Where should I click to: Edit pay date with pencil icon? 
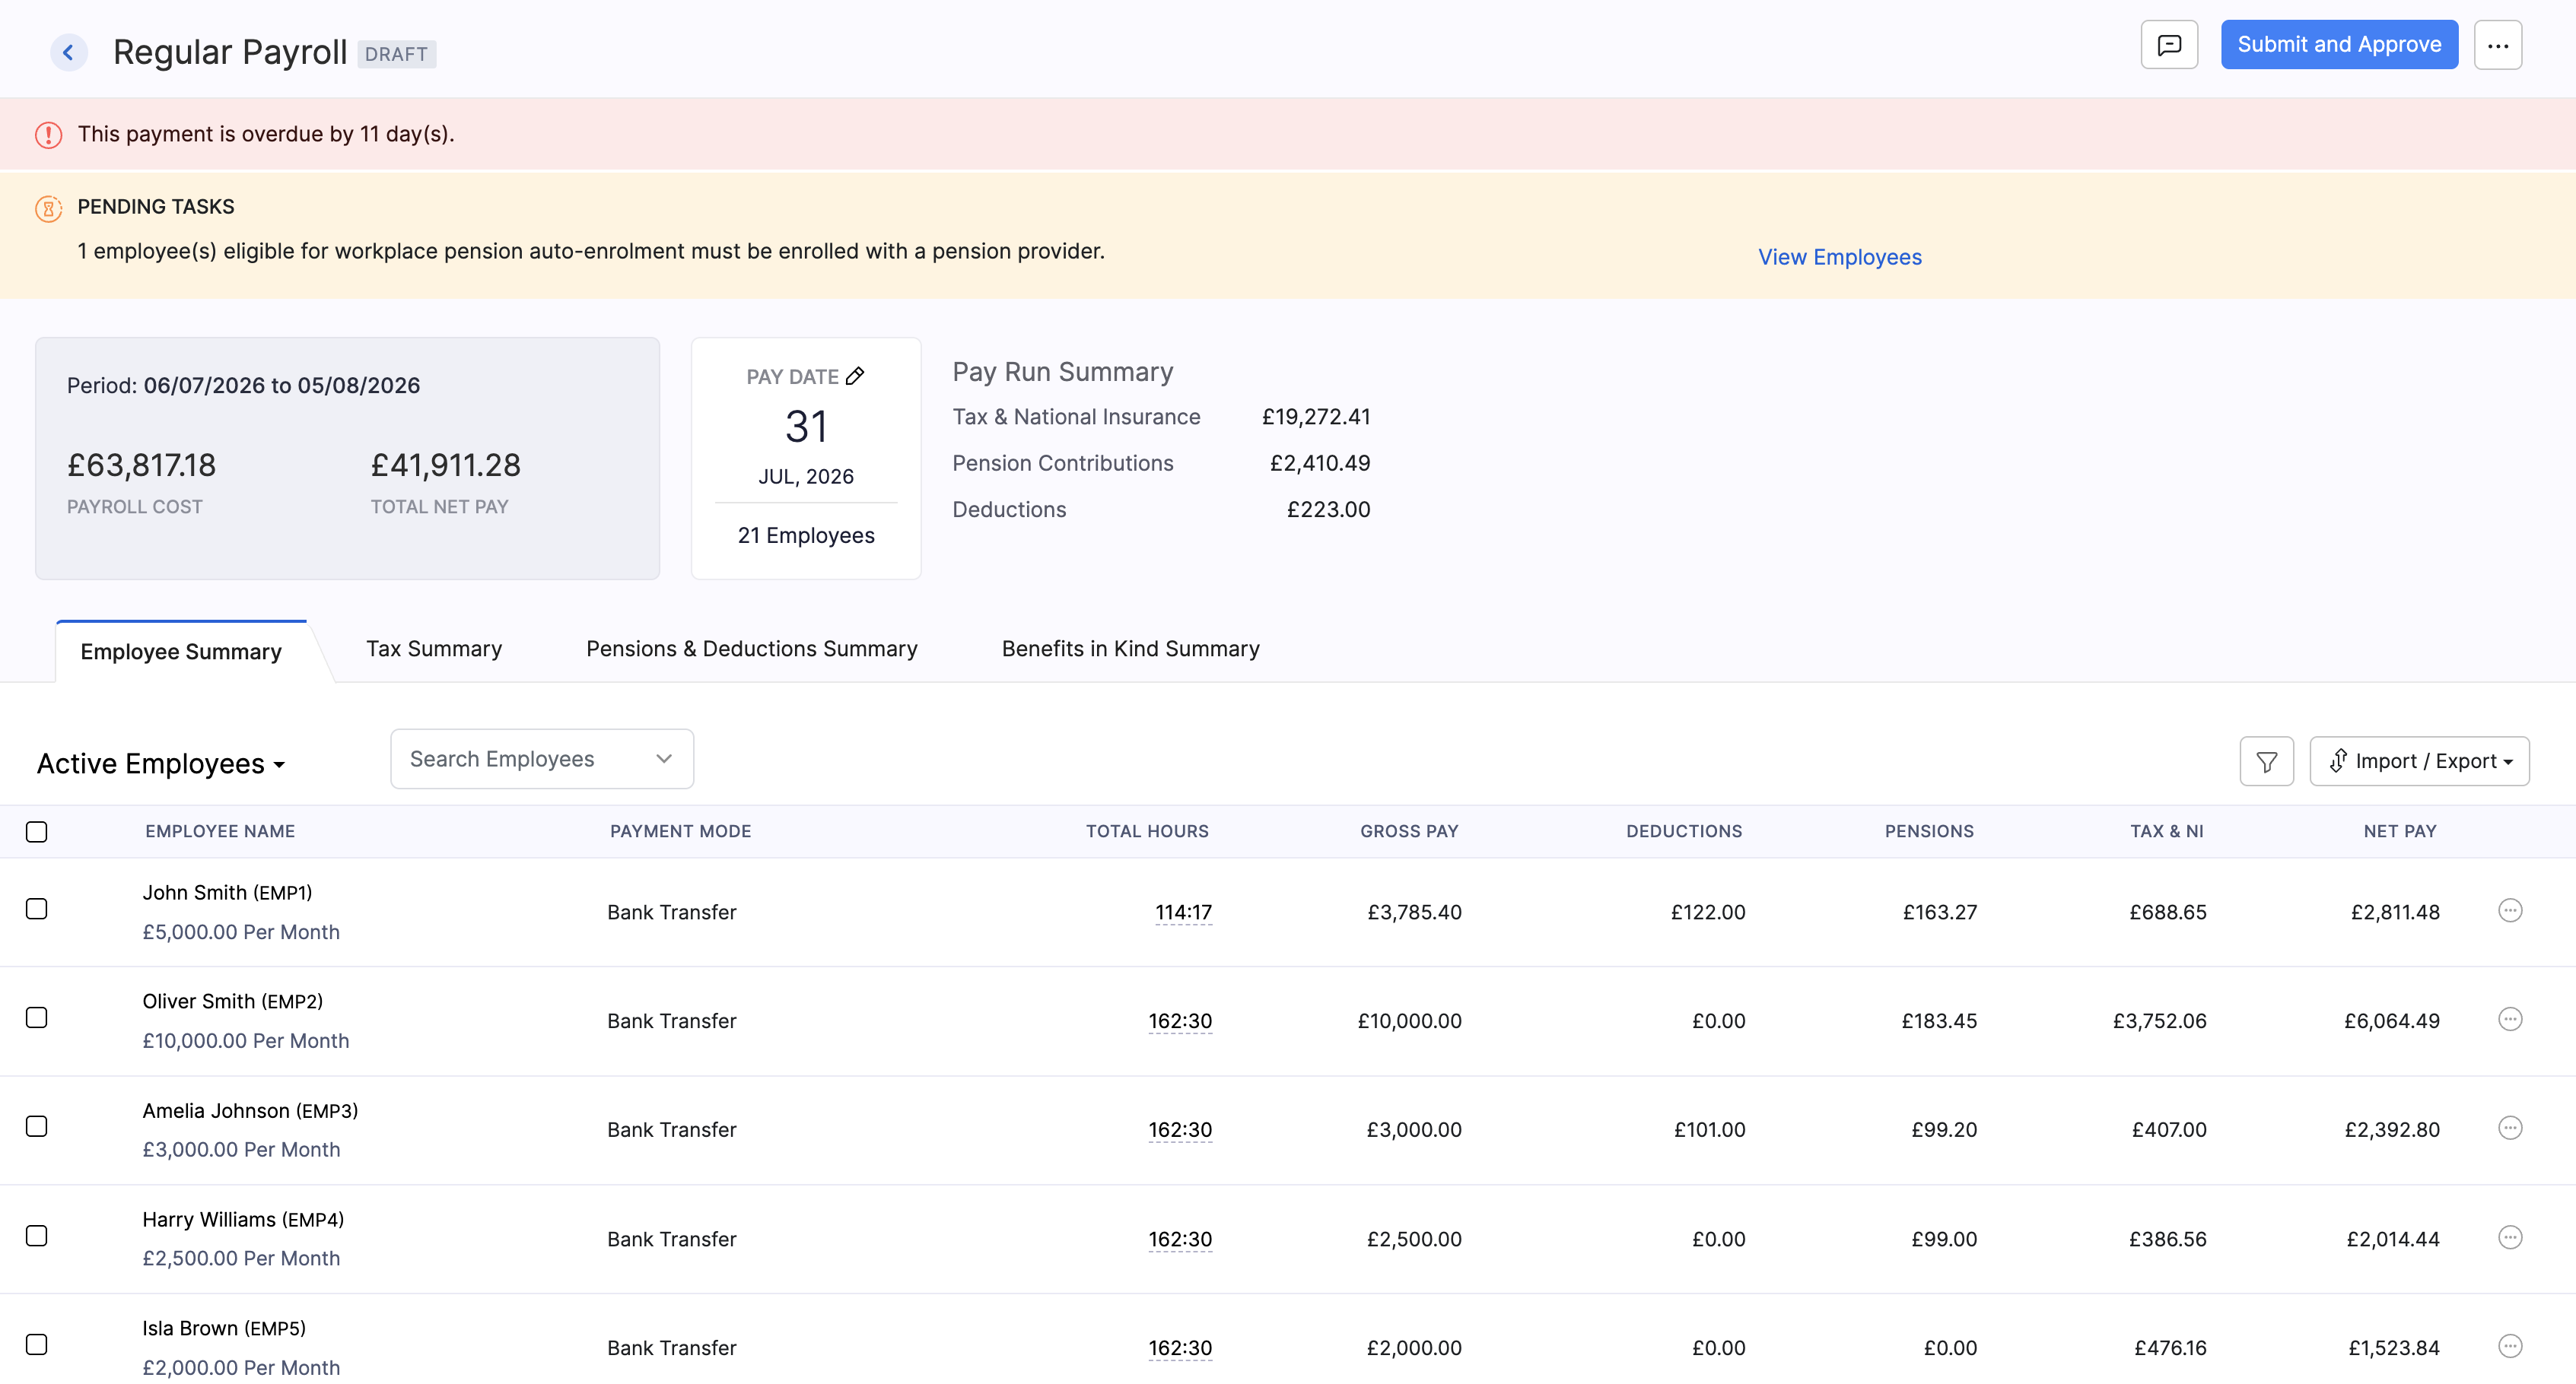(x=855, y=376)
